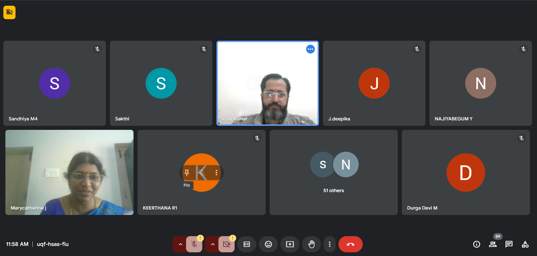
Task: Click the Present now screen share button
Action: coord(290,244)
